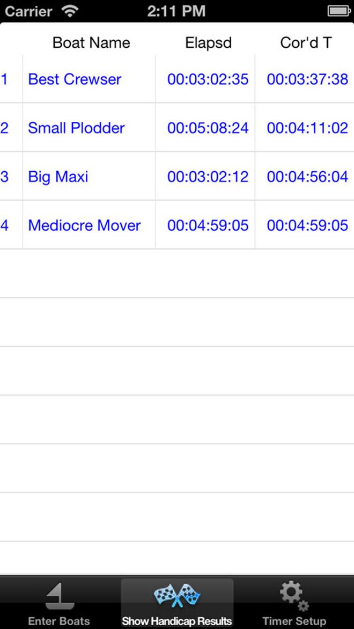Tap the gears icon for Timer Setup
The image size is (354, 629).
294,596
